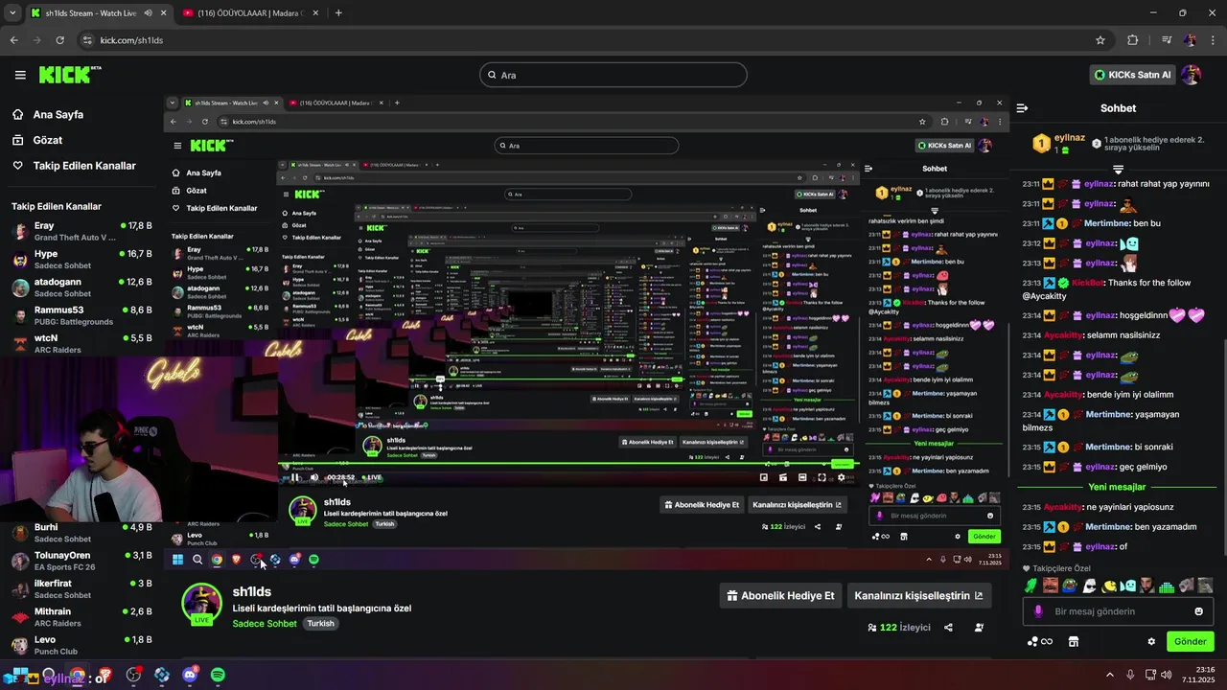Open the Kick hamburger sidebar menu
The height and width of the screenshot is (690, 1227).
20,75
